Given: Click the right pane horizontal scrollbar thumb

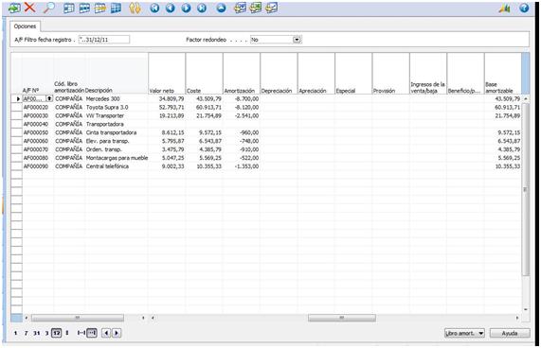Looking at the screenshot, I should coord(342,318).
